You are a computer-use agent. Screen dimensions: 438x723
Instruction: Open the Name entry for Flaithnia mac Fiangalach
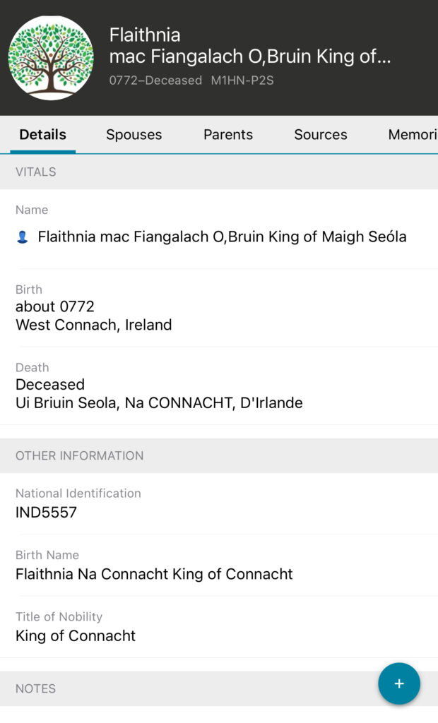[x=222, y=237]
